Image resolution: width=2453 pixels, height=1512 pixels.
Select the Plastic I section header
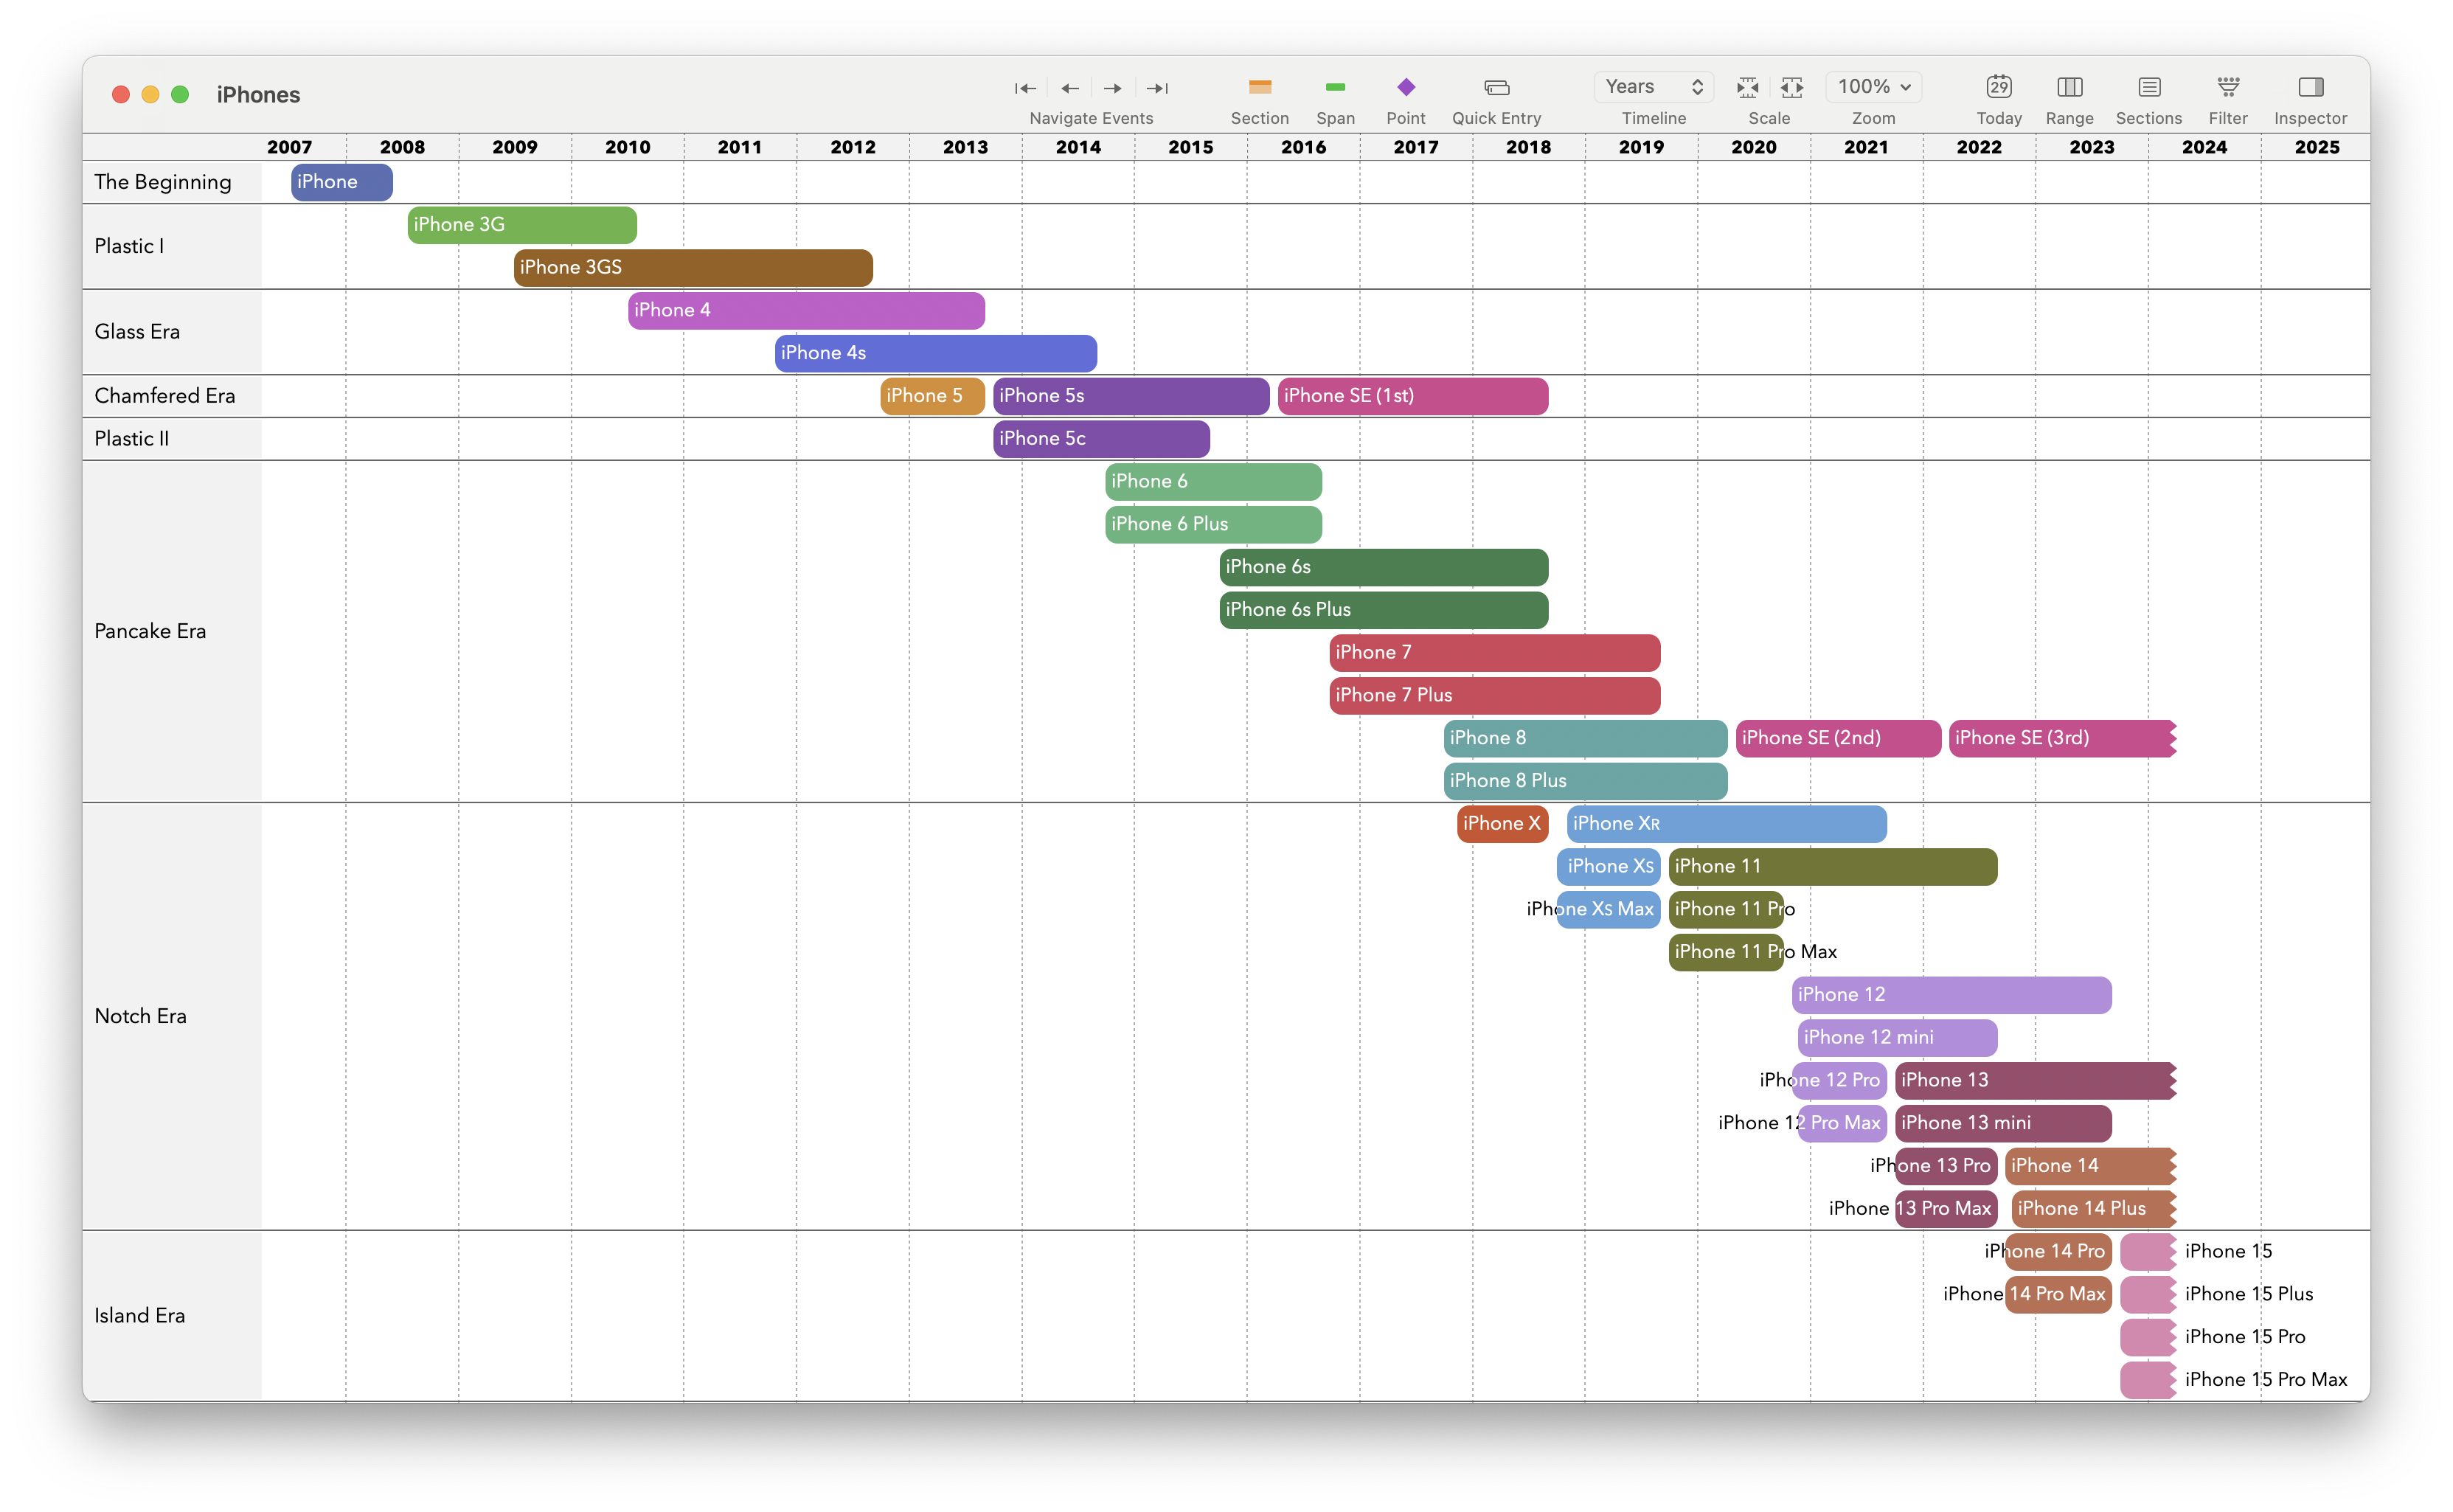pos(172,246)
